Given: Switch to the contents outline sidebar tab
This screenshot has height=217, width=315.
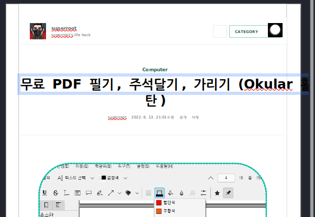Looking at the screenshot, I should tap(59, 205).
